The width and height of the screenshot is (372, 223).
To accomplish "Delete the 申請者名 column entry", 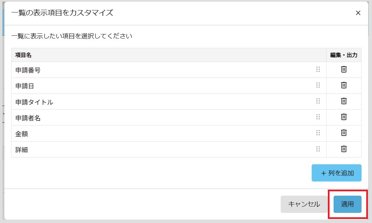I will point(344,117).
